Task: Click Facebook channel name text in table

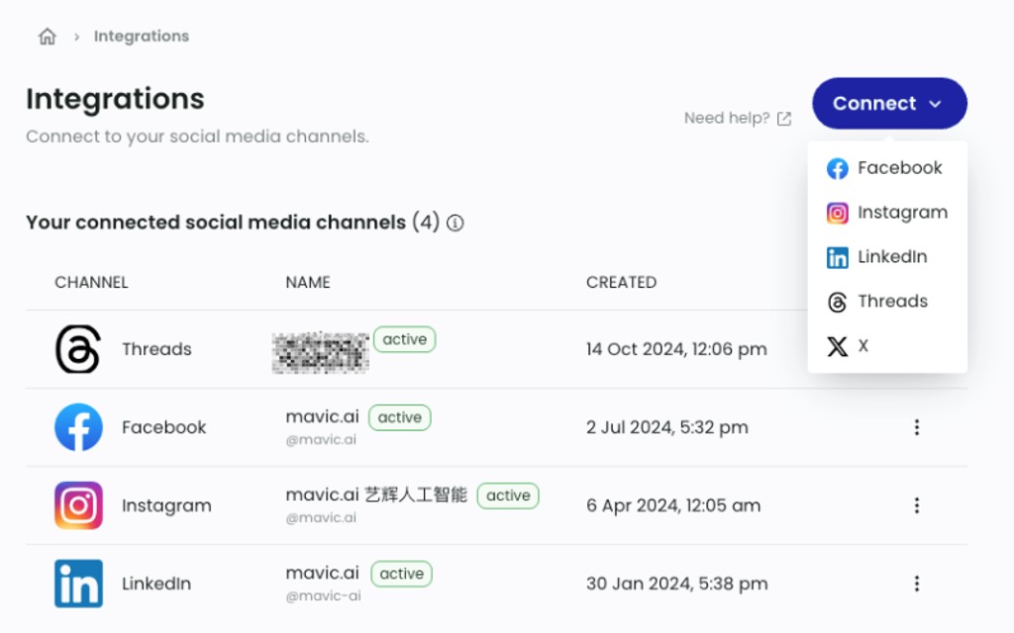Action: [x=164, y=427]
